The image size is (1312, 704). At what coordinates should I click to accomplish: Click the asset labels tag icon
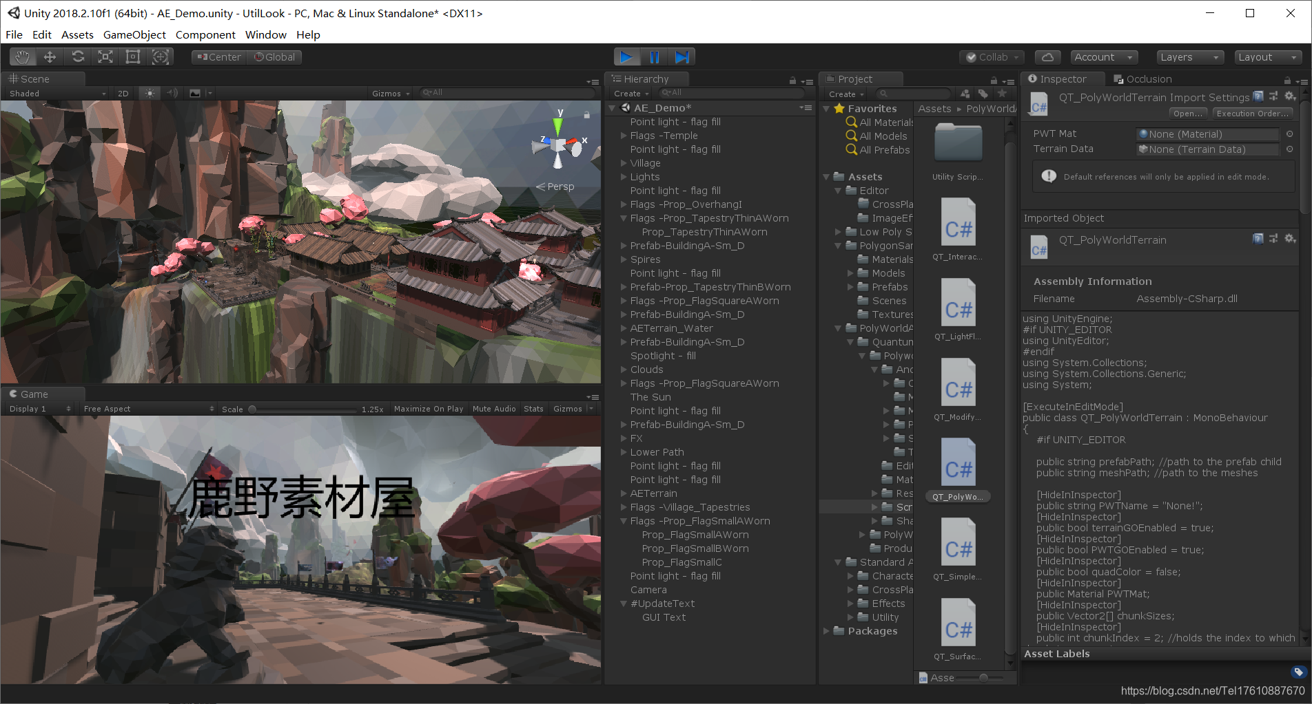(1298, 672)
